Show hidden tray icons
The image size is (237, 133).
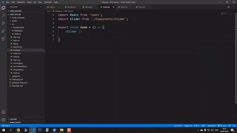click(198, 130)
